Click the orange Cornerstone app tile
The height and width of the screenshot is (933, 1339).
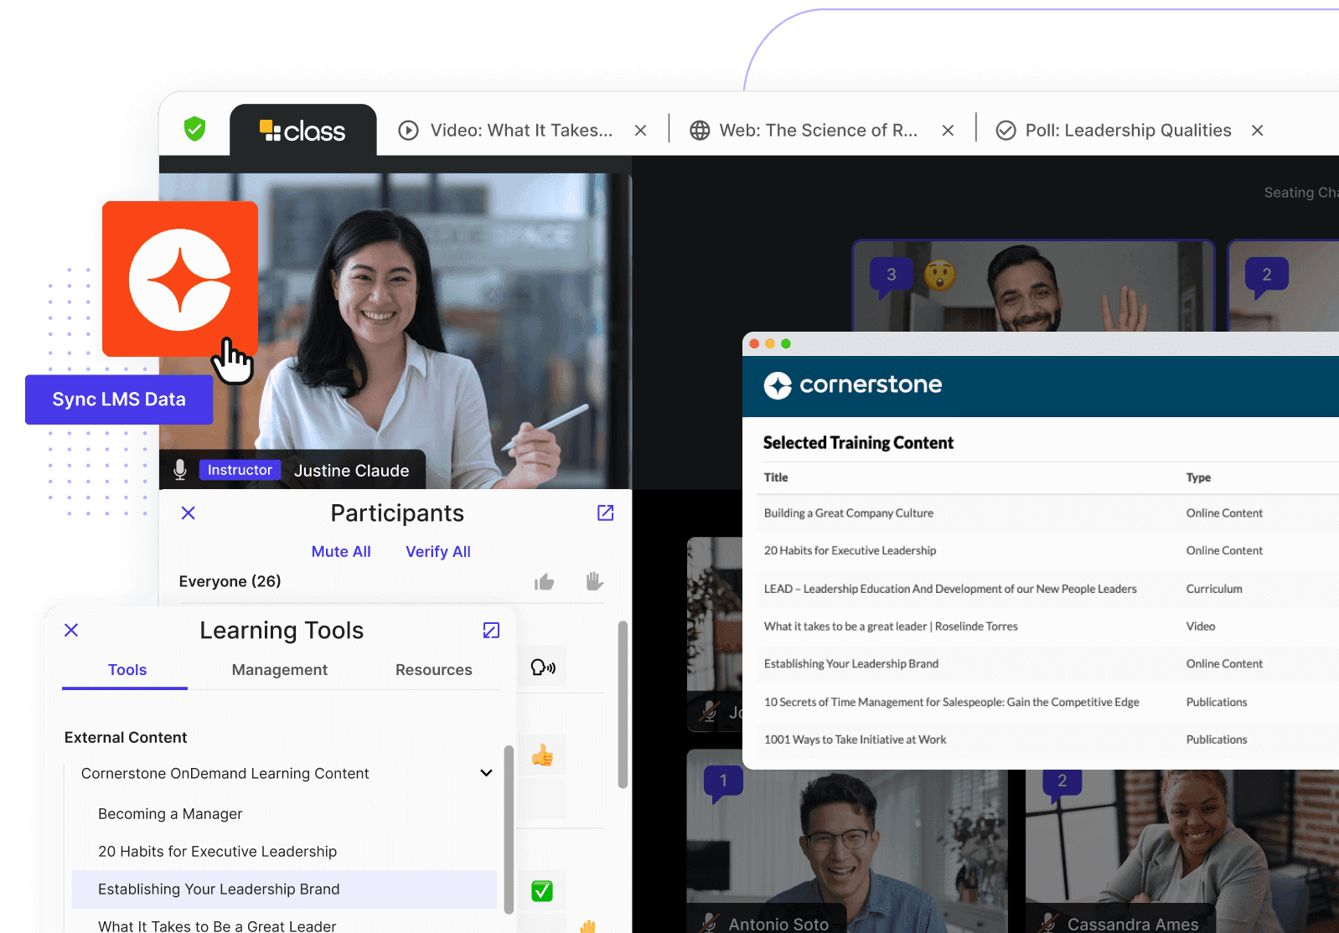(x=180, y=279)
